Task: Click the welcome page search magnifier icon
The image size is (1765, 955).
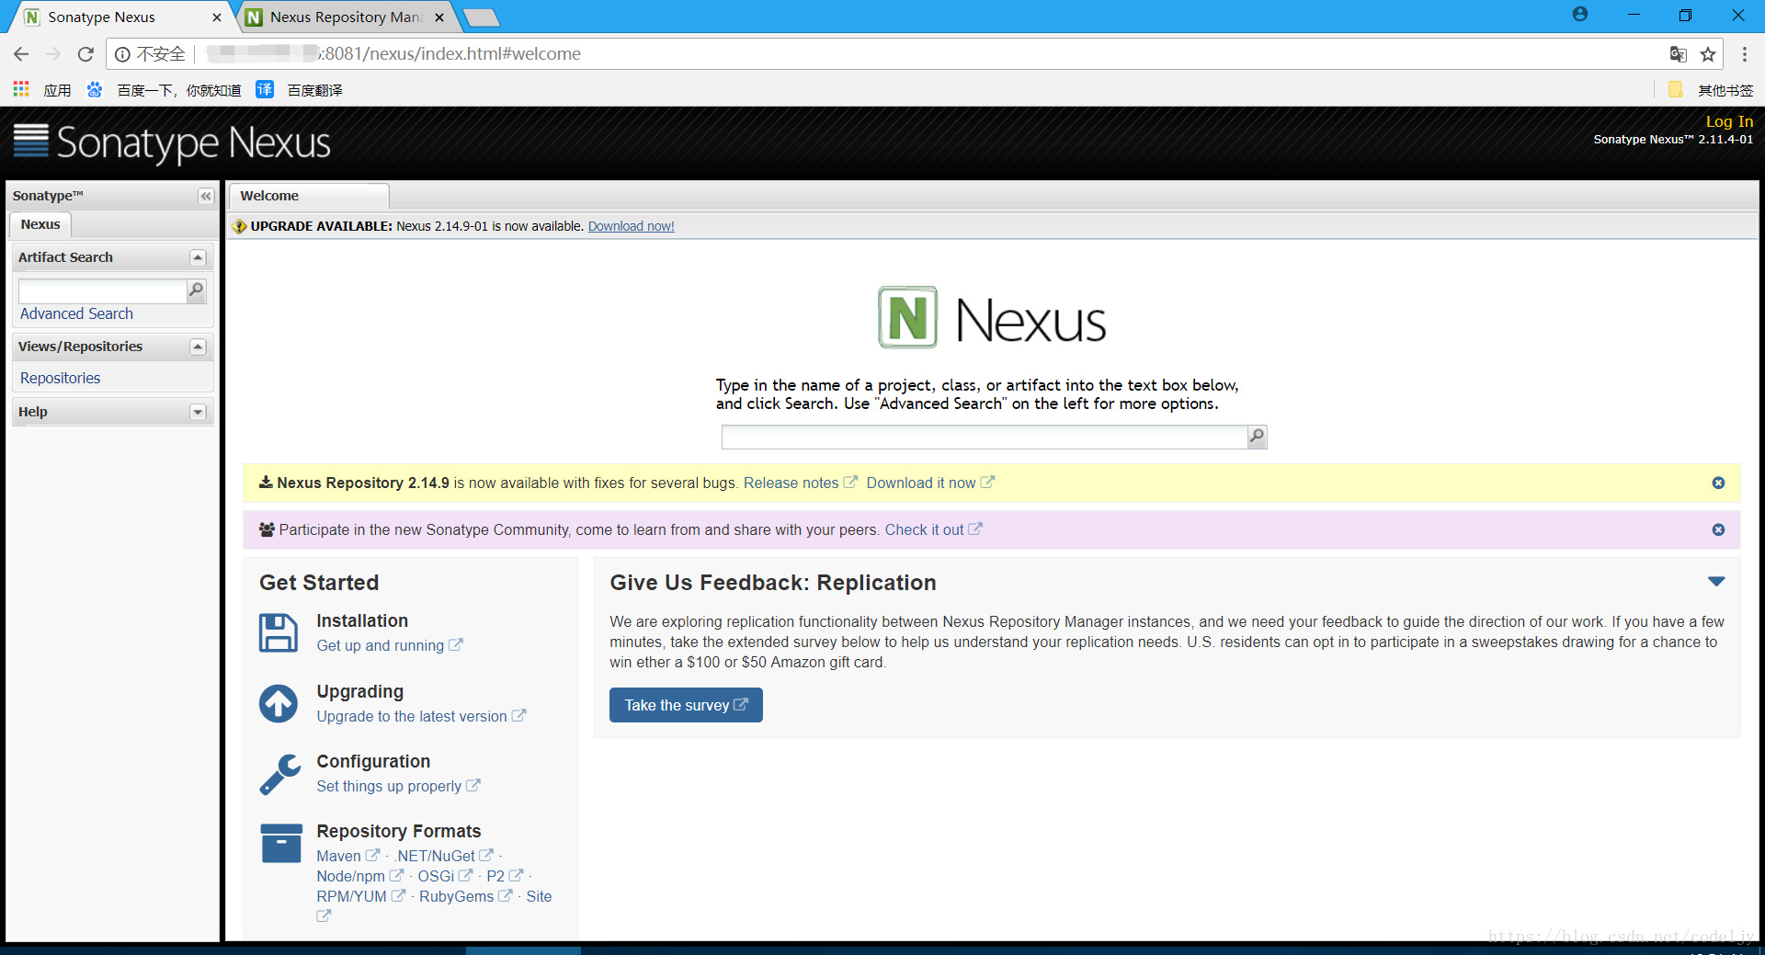Action: click(x=1257, y=437)
